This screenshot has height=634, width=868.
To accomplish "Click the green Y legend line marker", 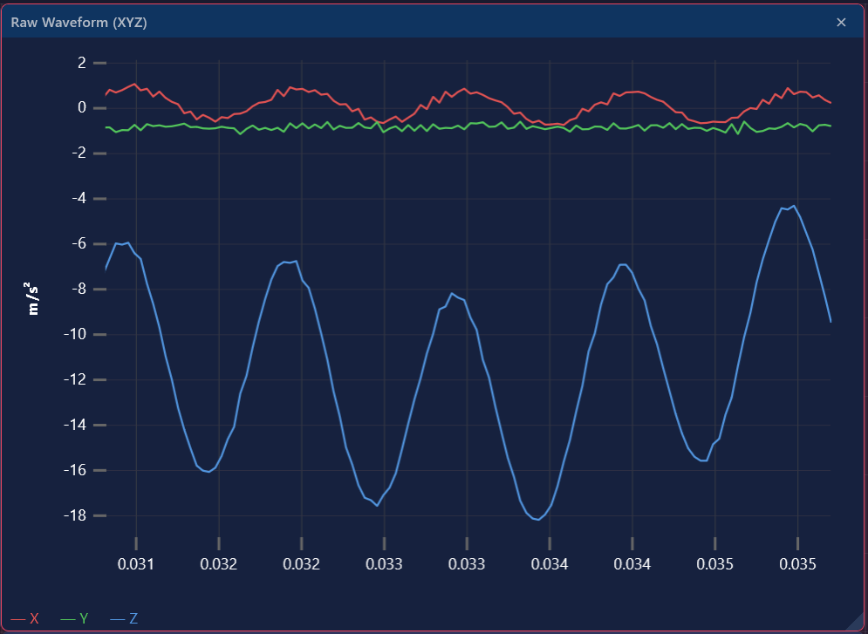I will click(67, 619).
